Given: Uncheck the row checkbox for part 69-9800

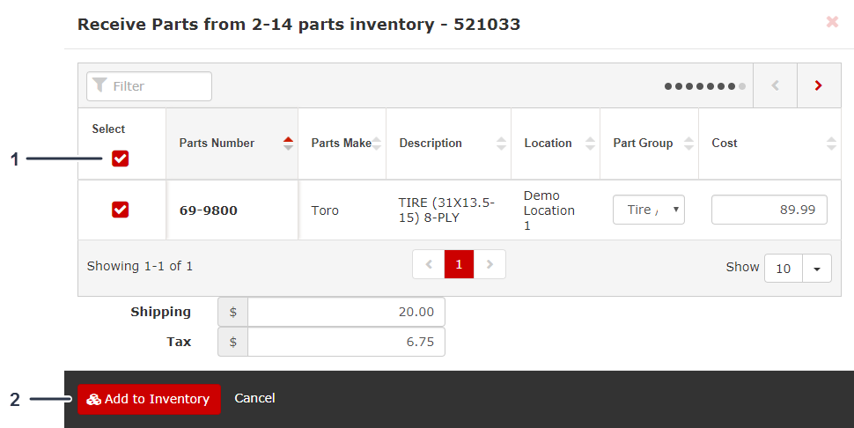Looking at the screenshot, I should 121,210.
